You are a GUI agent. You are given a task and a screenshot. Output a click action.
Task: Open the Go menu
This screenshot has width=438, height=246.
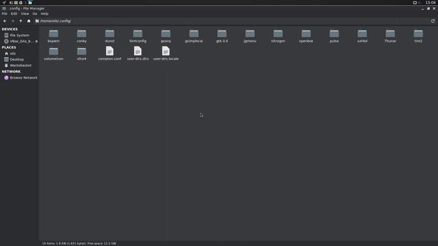point(35,14)
